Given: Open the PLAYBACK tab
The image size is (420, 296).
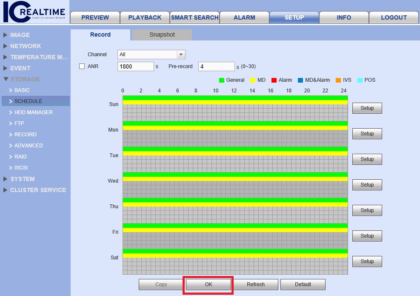Looking at the screenshot, I should [x=145, y=17].
